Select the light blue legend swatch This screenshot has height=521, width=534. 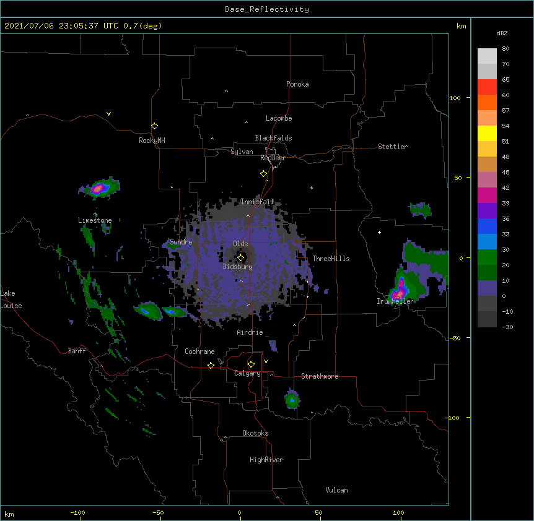click(487, 241)
